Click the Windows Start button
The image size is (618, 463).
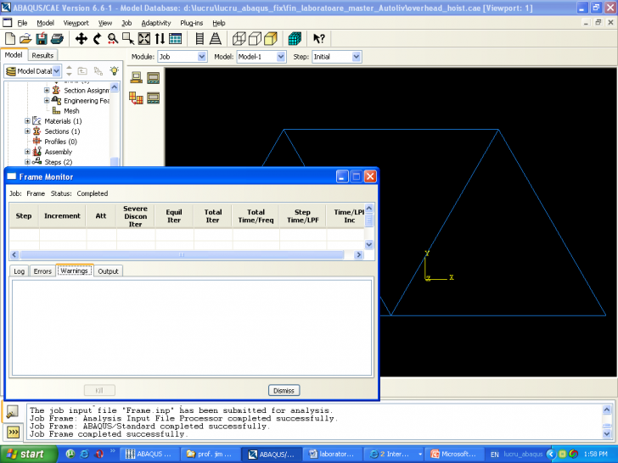[x=25, y=454]
